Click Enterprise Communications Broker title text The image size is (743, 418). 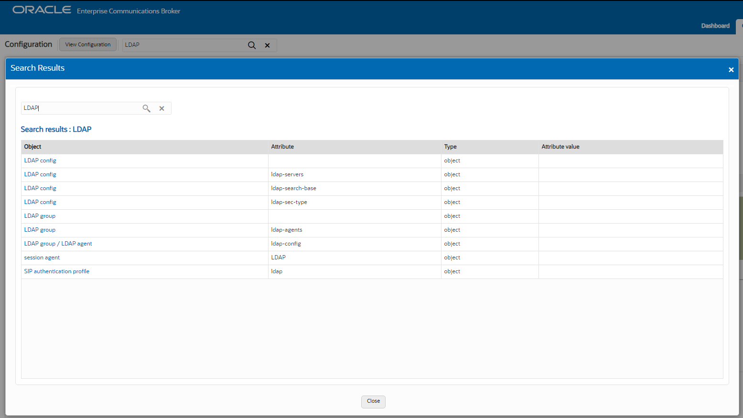129,11
